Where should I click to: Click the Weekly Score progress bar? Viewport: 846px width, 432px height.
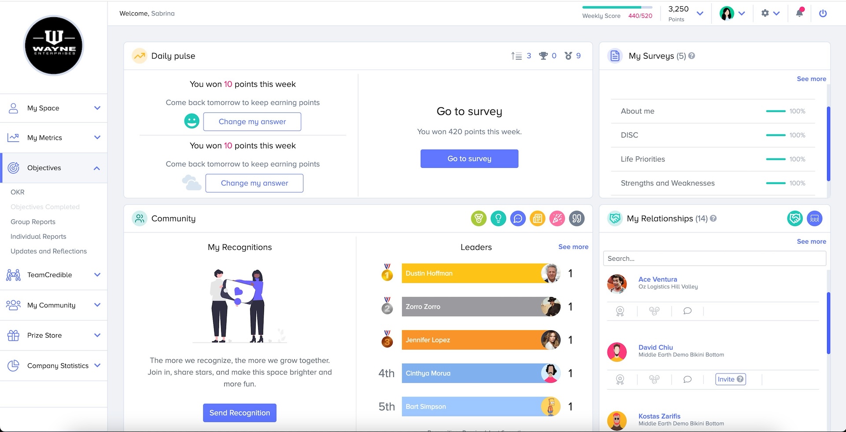pyautogui.click(x=617, y=7)
